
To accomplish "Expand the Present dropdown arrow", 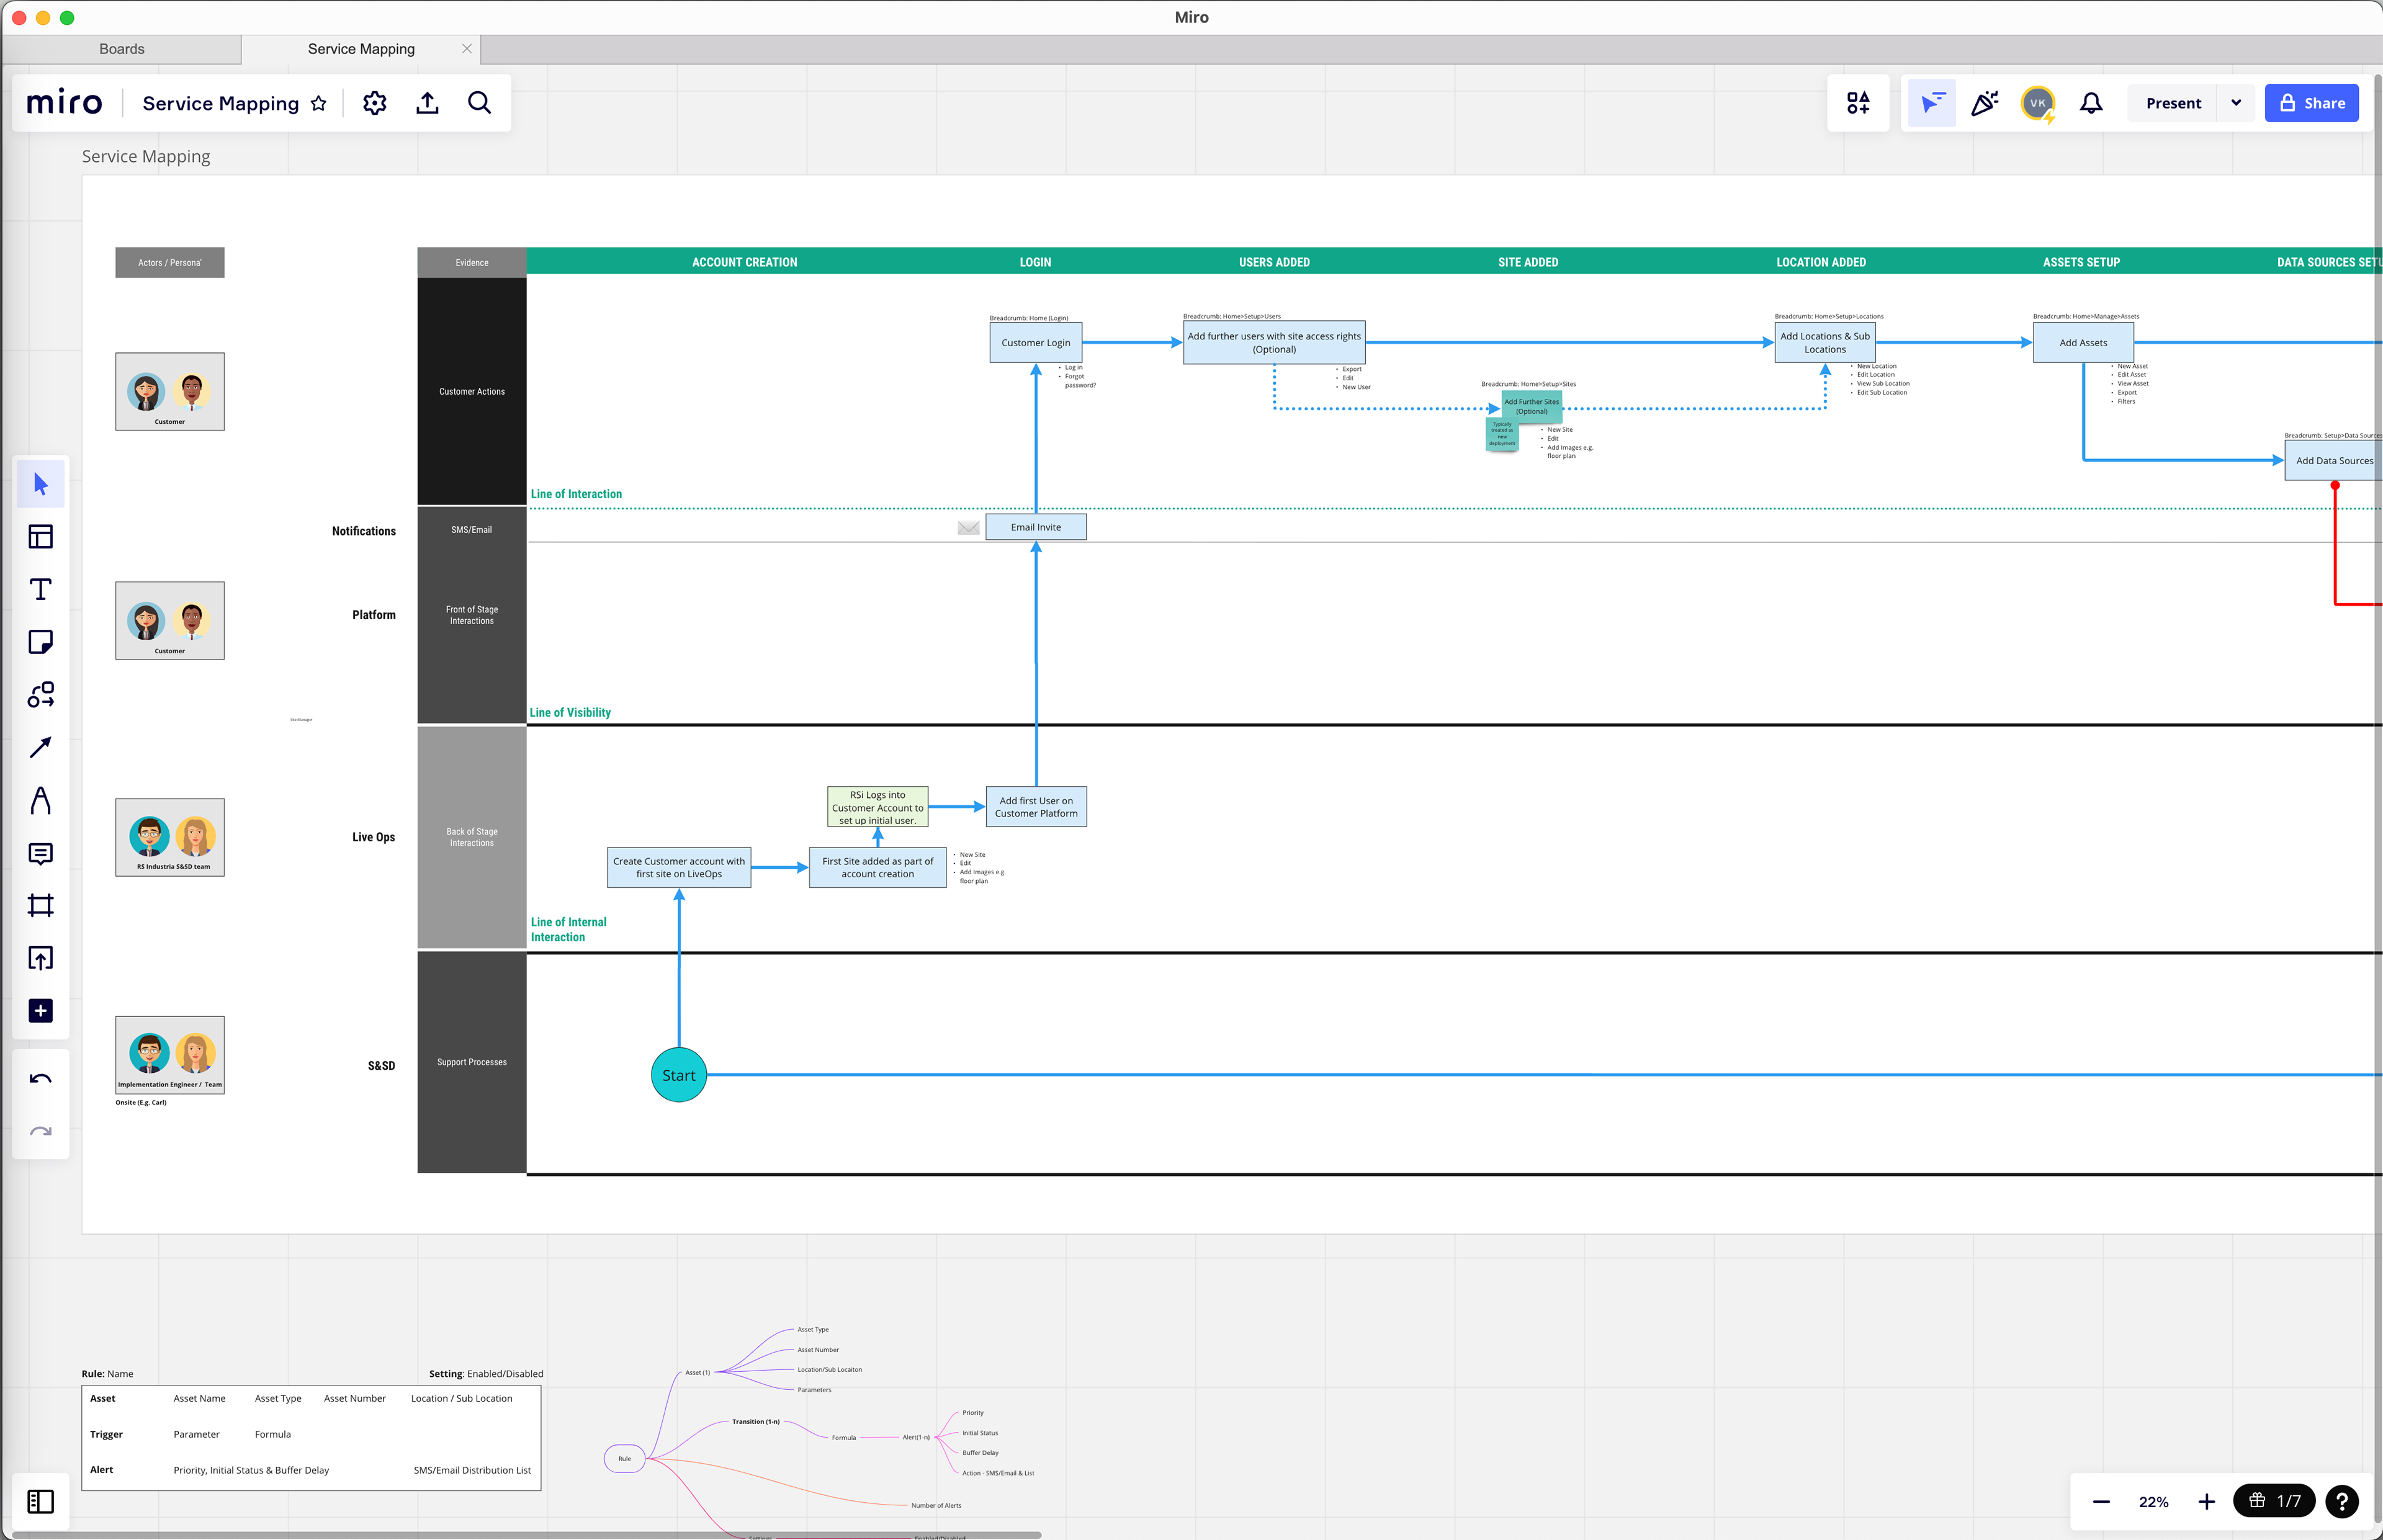I will point(2236,103).
